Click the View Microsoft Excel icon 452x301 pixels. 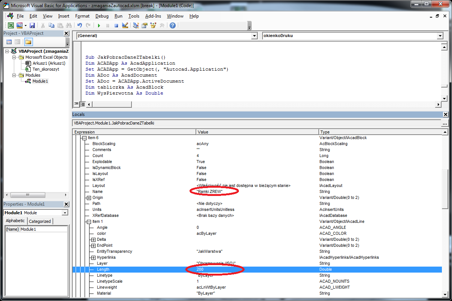11,25
